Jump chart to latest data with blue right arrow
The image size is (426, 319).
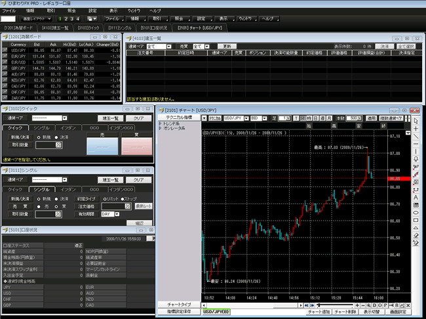[312, 305]
